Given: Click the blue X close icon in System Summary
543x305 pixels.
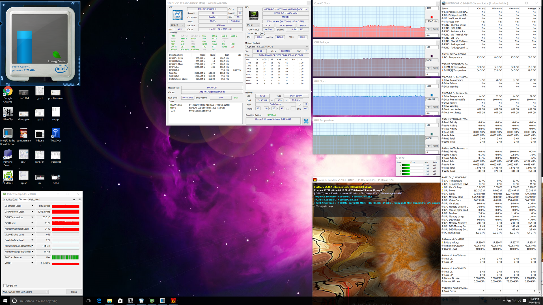Looking at the screenshot, I should point(306,121).
